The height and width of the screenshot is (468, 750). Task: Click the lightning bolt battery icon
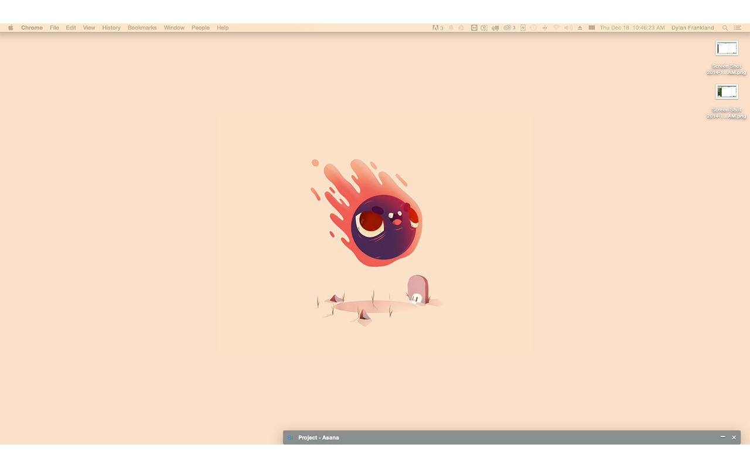pos(523,27)
